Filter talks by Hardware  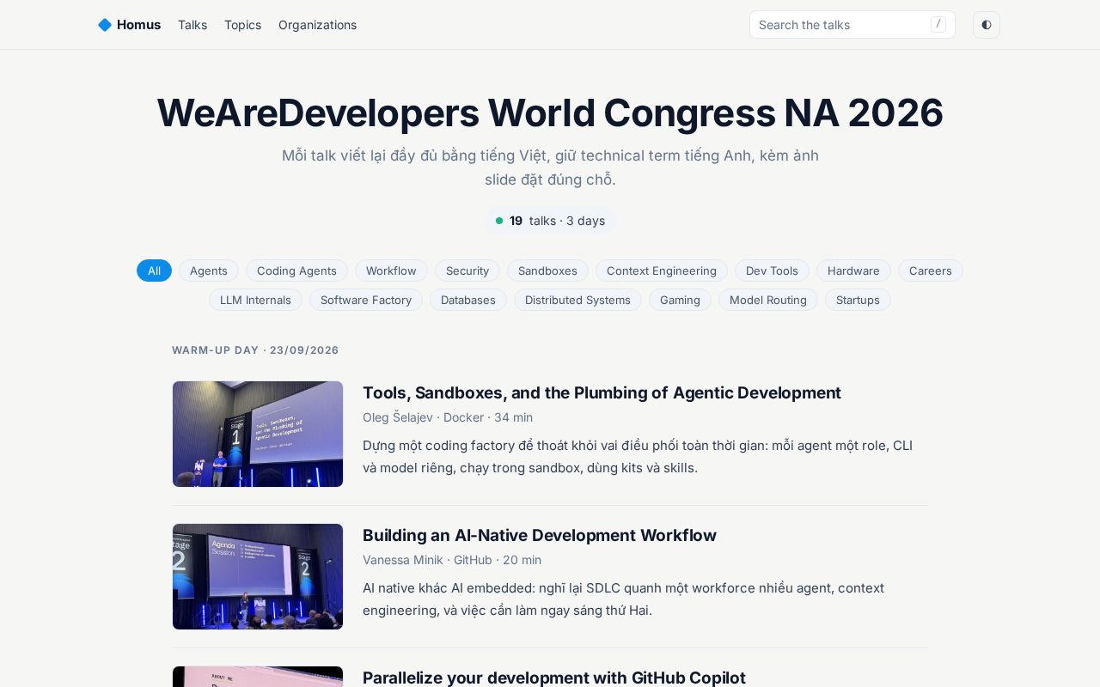[853, 271]
